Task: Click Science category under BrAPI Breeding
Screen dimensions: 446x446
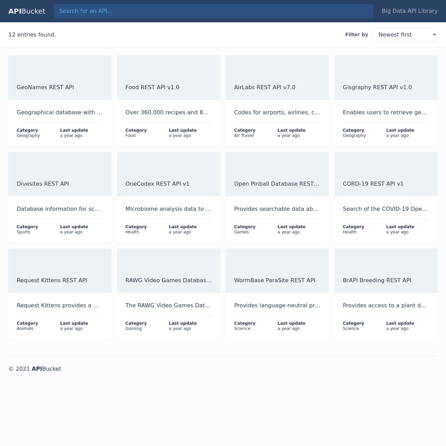Action: pyautogui.click(x=351, y=329)
